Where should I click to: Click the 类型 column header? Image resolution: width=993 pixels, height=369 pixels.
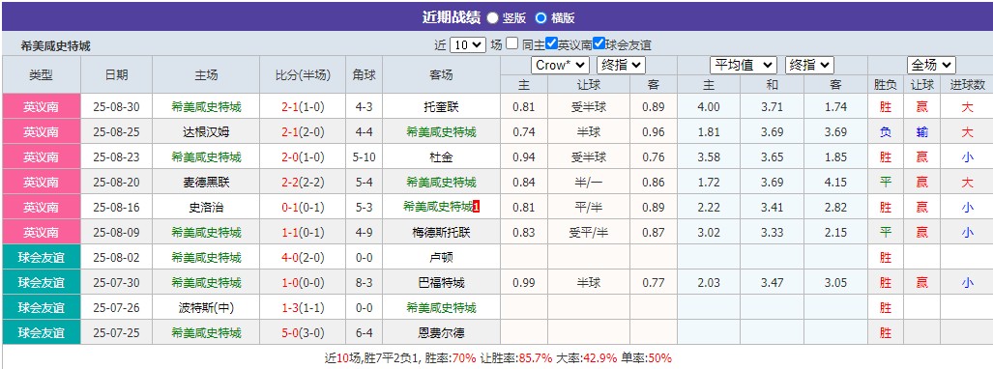click(42, 74)
